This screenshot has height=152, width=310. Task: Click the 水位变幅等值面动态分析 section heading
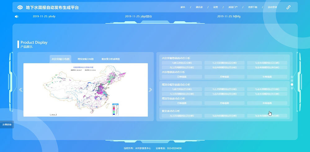click(x=176, y=58)
